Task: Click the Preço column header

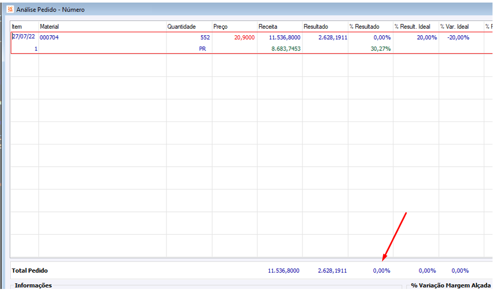Action: [220, 27]
